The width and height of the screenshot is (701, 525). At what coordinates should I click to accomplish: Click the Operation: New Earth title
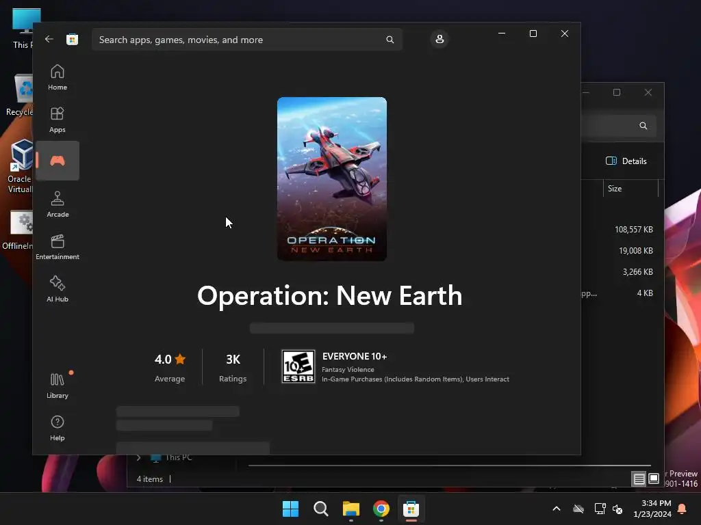click(330, 295)
